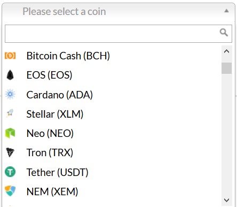
Task: Click the Tron logo icon
Action: coord(10,152)
